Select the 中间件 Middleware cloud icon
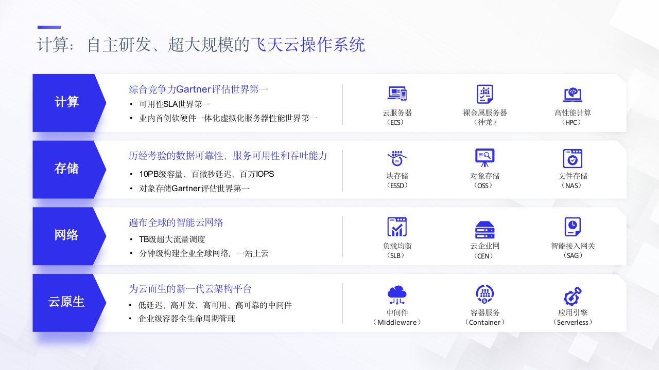Screen dimensions: 659x370 [396, 294]
